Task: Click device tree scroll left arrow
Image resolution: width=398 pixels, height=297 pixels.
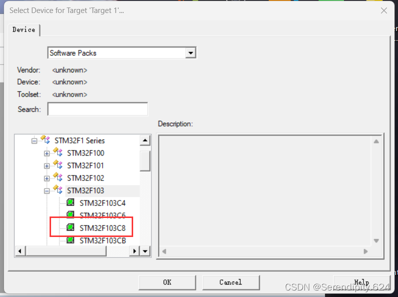Action: click(x=20, y=251)
